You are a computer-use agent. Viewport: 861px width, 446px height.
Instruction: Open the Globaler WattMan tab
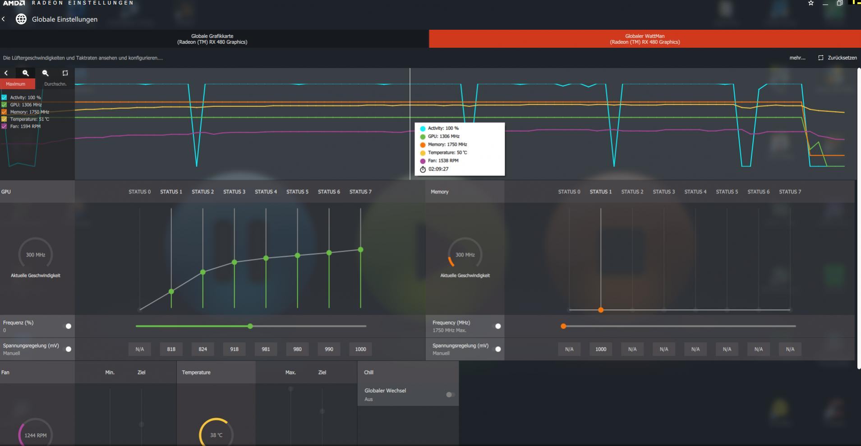[645, 39]
